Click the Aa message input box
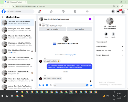This screenshot has height=102, width=128. point(70,85)
